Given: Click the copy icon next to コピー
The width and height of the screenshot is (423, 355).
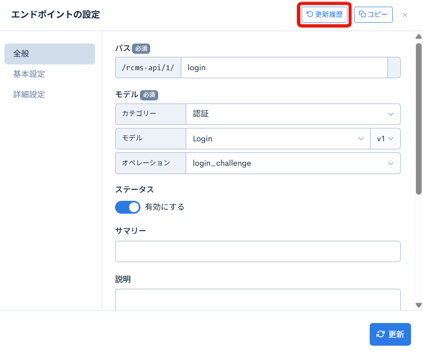Looking at the screenshot, I should coord(363,15).
